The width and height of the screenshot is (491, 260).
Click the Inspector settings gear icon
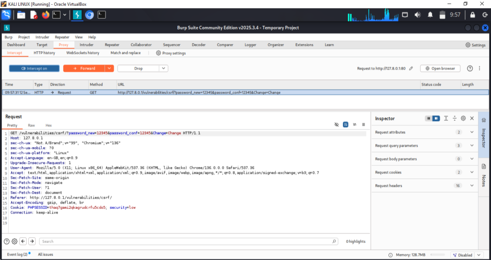pos(463,118)
